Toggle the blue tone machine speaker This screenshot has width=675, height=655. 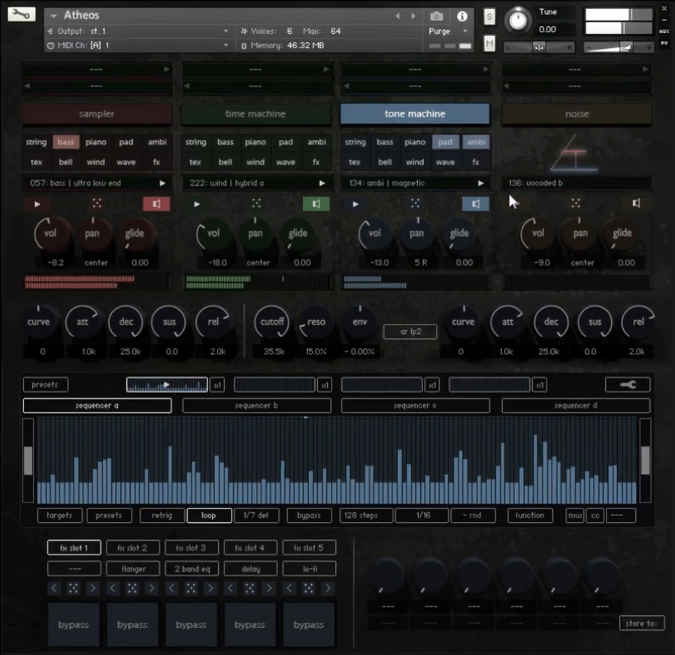click(x=476, y=204)
